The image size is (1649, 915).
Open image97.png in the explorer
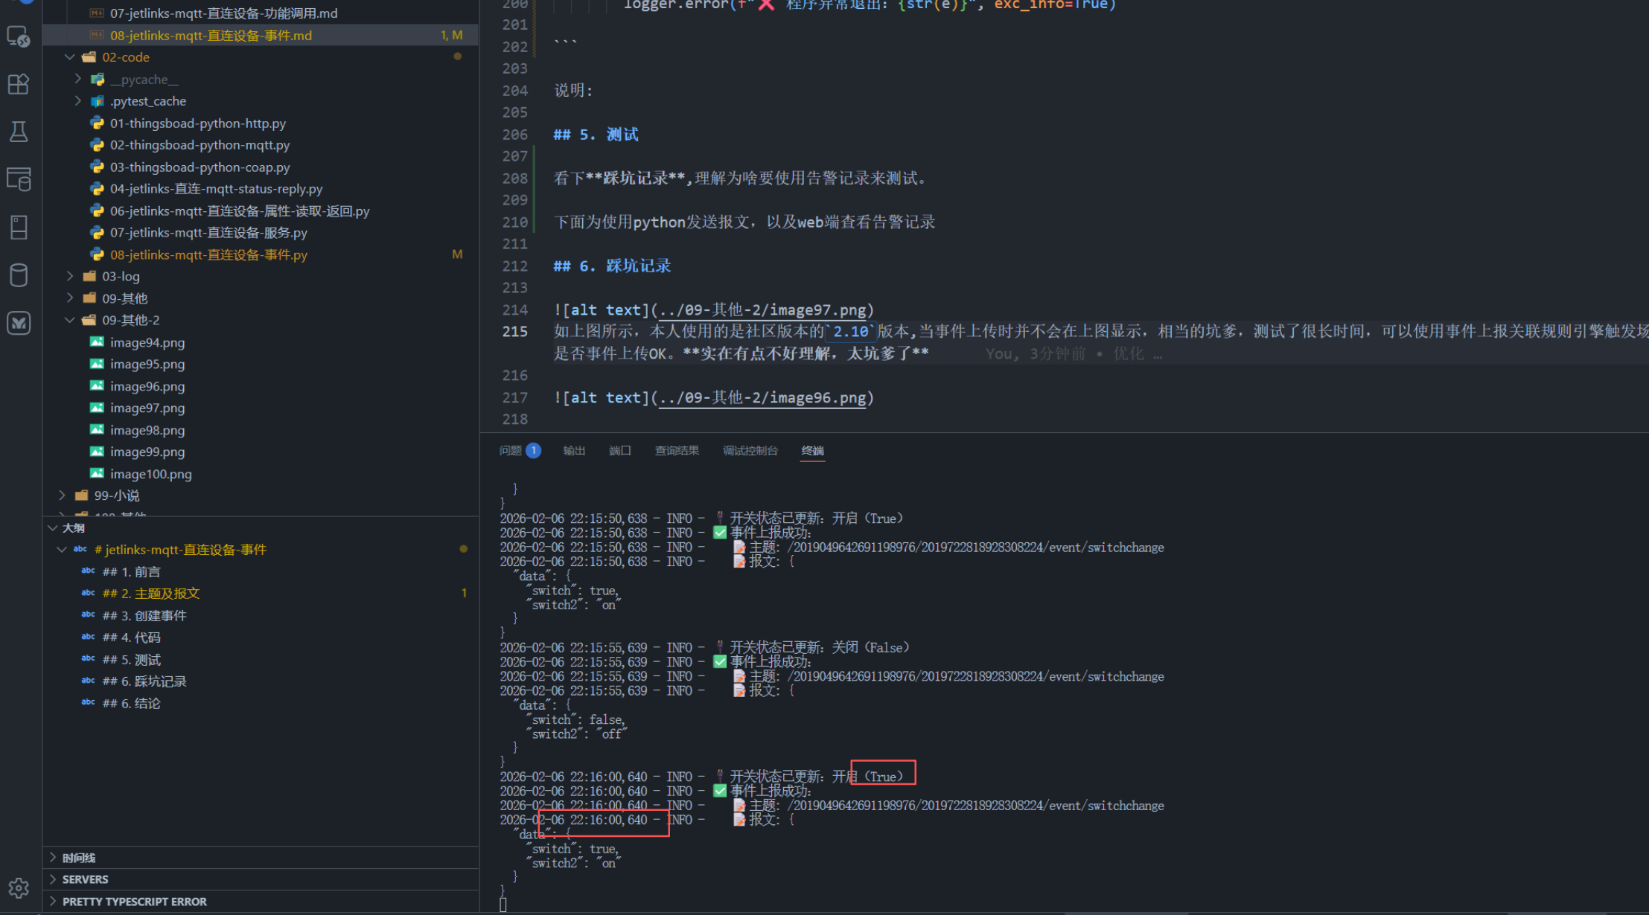pyautogui.click(x=147, y=408)
